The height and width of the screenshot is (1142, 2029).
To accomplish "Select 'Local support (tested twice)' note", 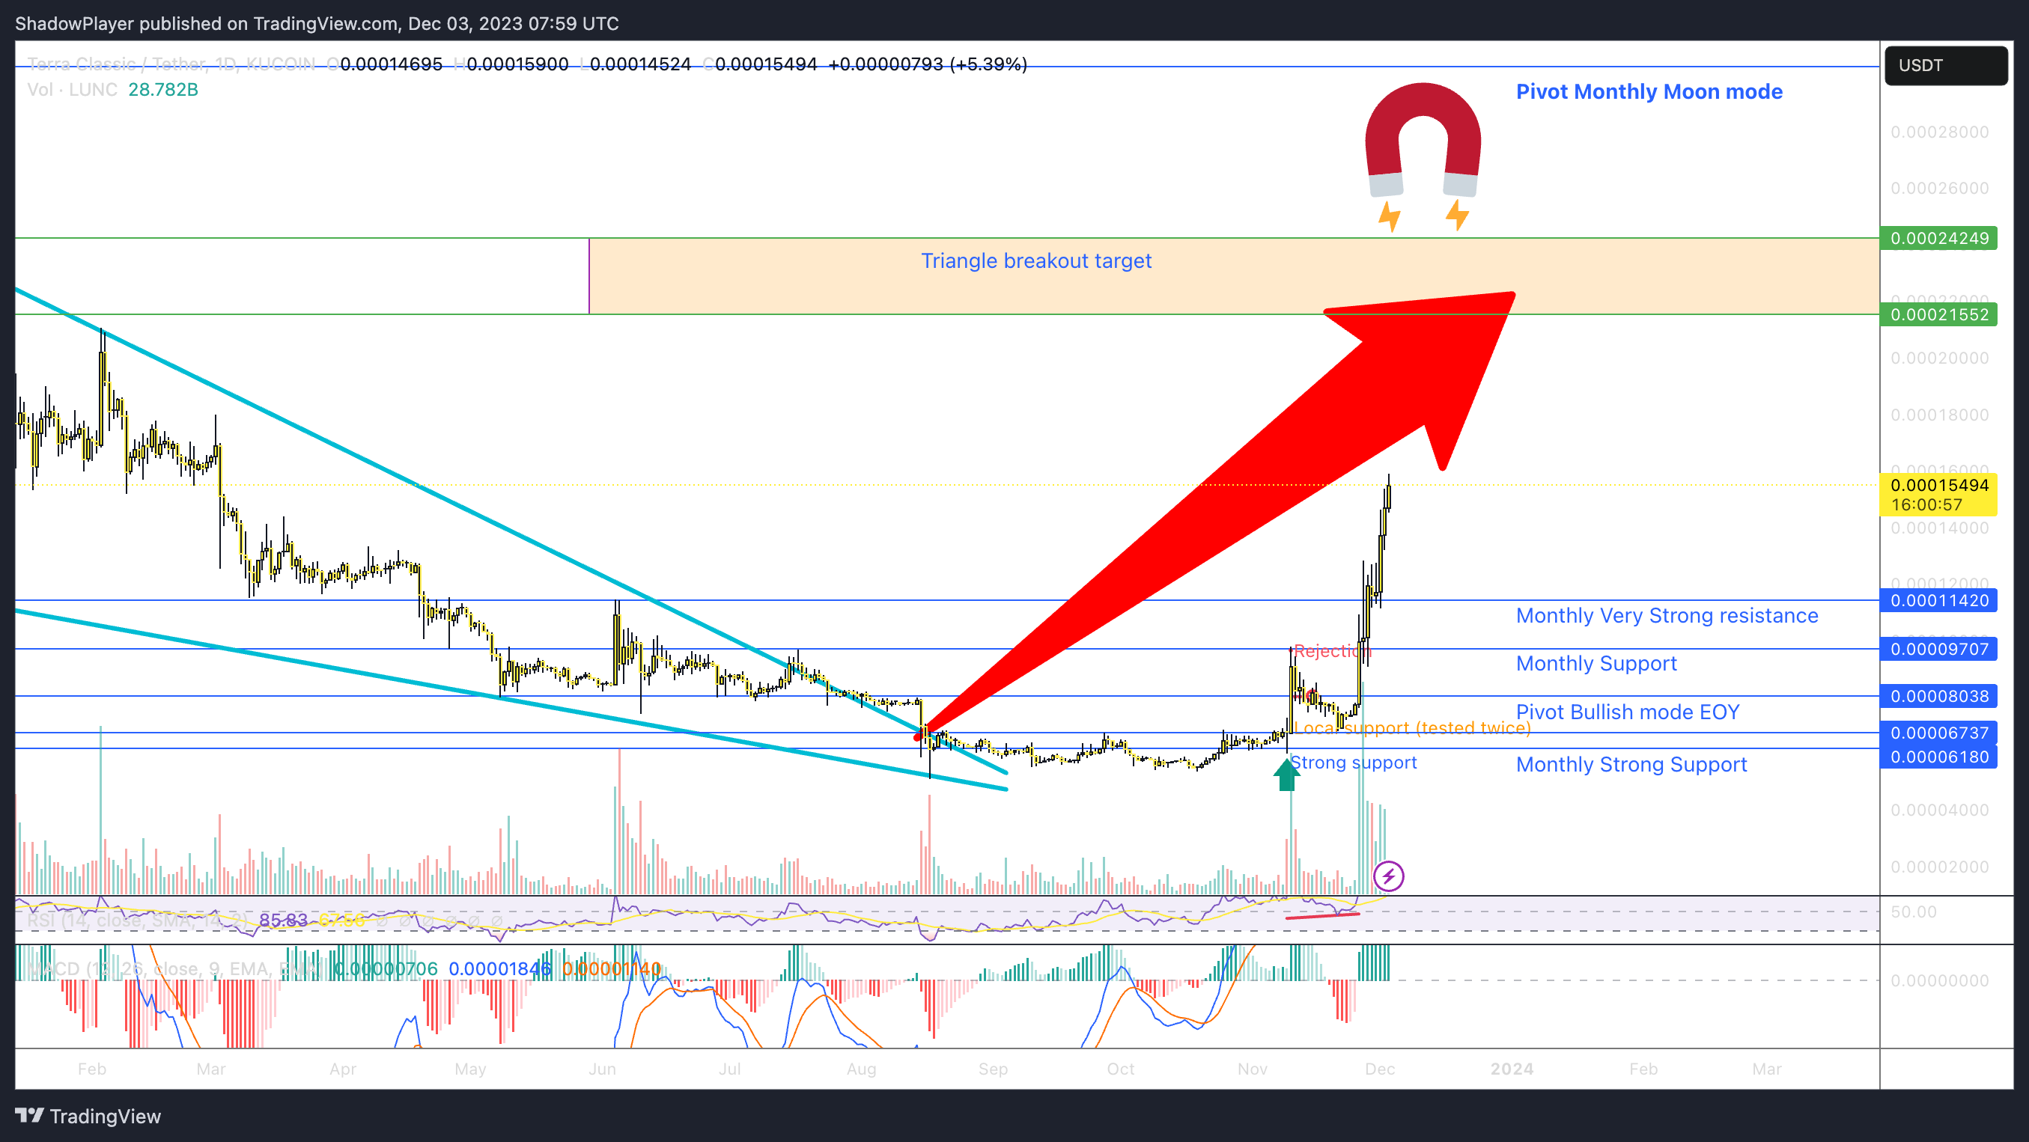I will [x=1412, y=728].
